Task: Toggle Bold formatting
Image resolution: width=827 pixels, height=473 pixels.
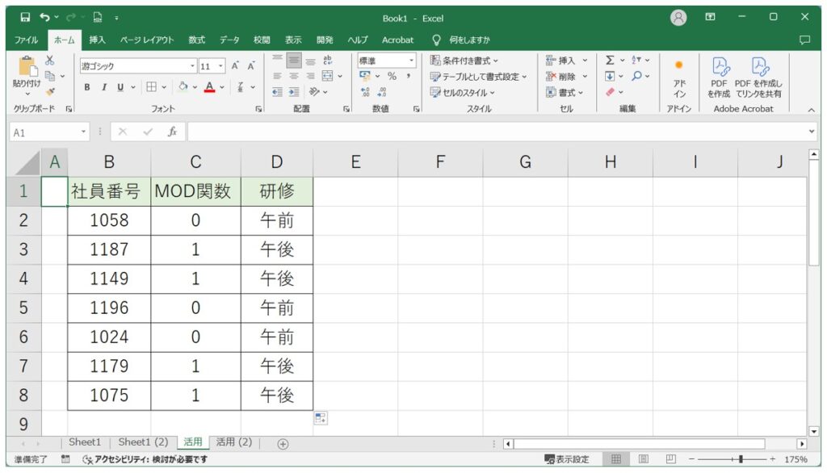Action: (87, 87)
